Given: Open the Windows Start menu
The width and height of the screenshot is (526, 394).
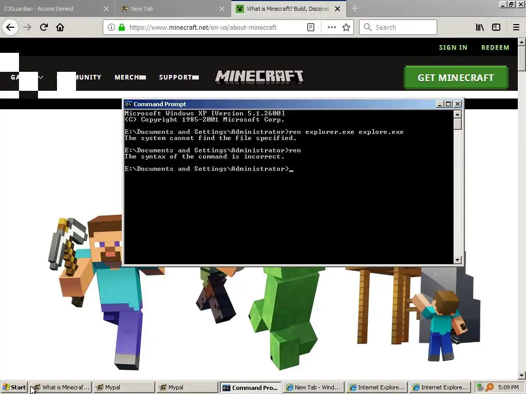Looking at the screenshot, I should pyautogui.click(x=14, y=387).
